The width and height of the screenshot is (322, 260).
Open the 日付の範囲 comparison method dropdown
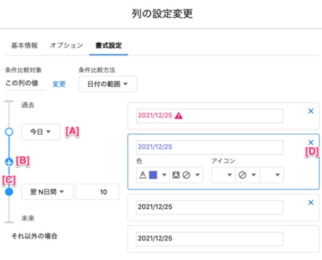coord(108,84)
